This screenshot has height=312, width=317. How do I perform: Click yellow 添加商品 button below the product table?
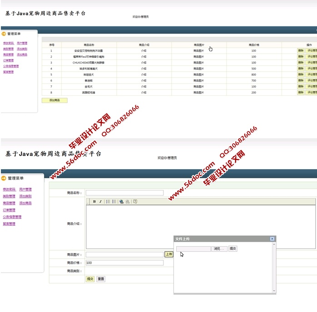[x=54, y=100]
